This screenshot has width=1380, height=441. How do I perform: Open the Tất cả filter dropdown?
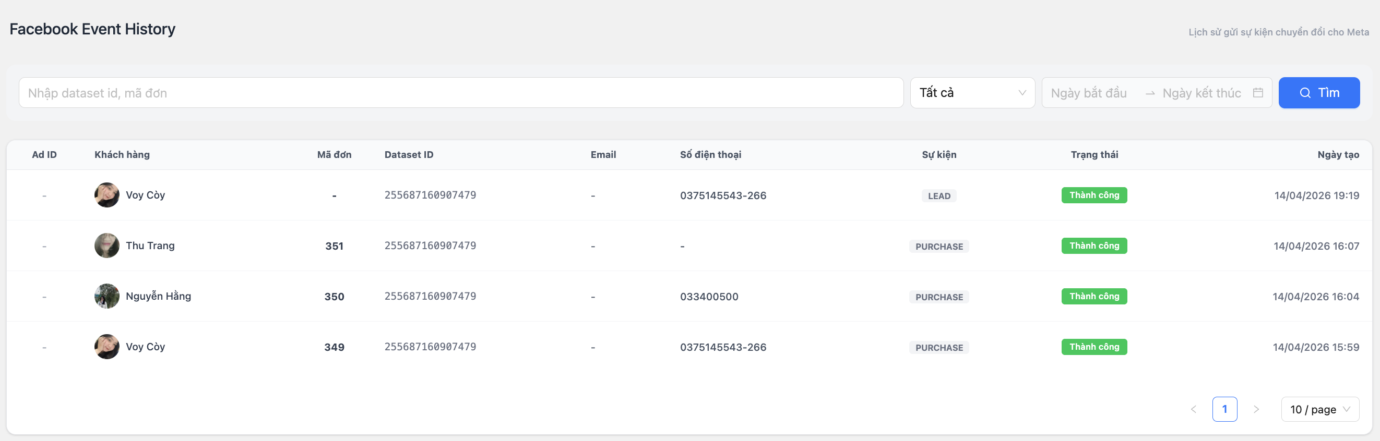(x=972, y=93)
